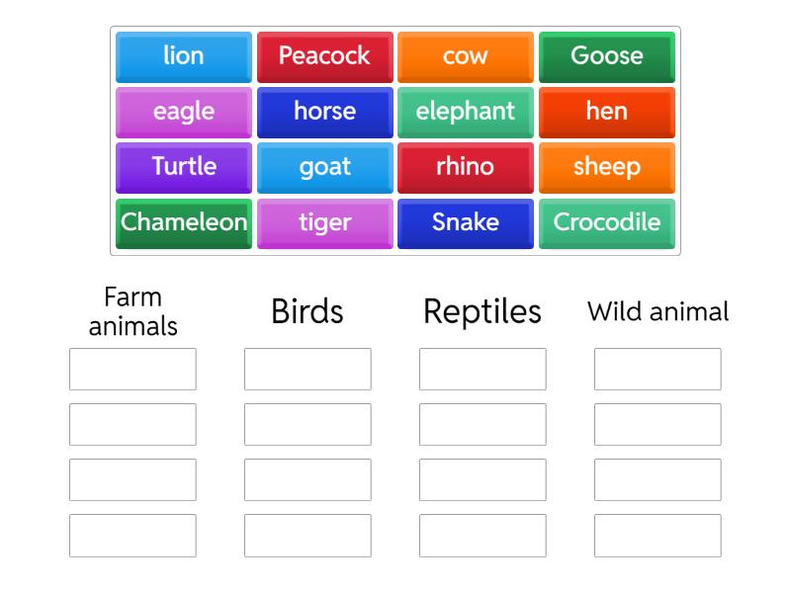Select the Chameleon tile
The height and width of the screenshot is (593, 791).
coord(183,223)
